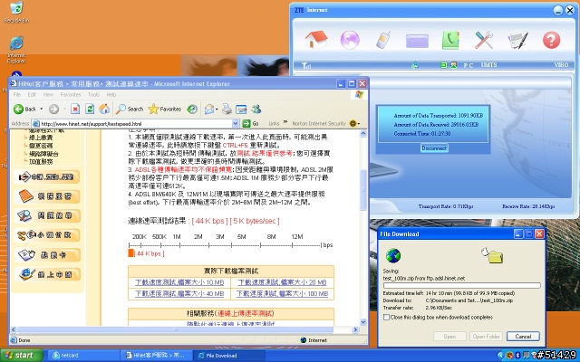Open the File menu in Internet Explorer
Viewport: 580px width, 362px height.
pos(17,94)
